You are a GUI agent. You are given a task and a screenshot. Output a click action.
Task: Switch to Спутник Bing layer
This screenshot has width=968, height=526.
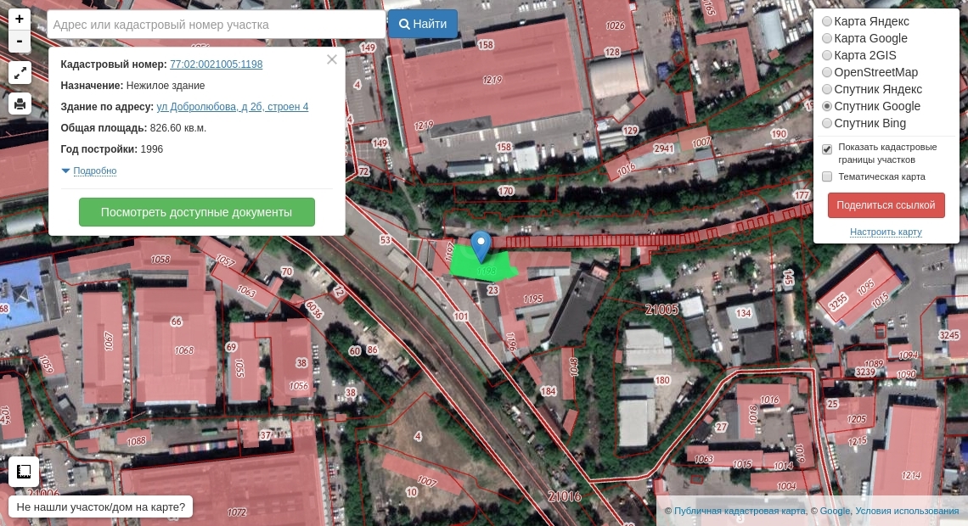827,123
